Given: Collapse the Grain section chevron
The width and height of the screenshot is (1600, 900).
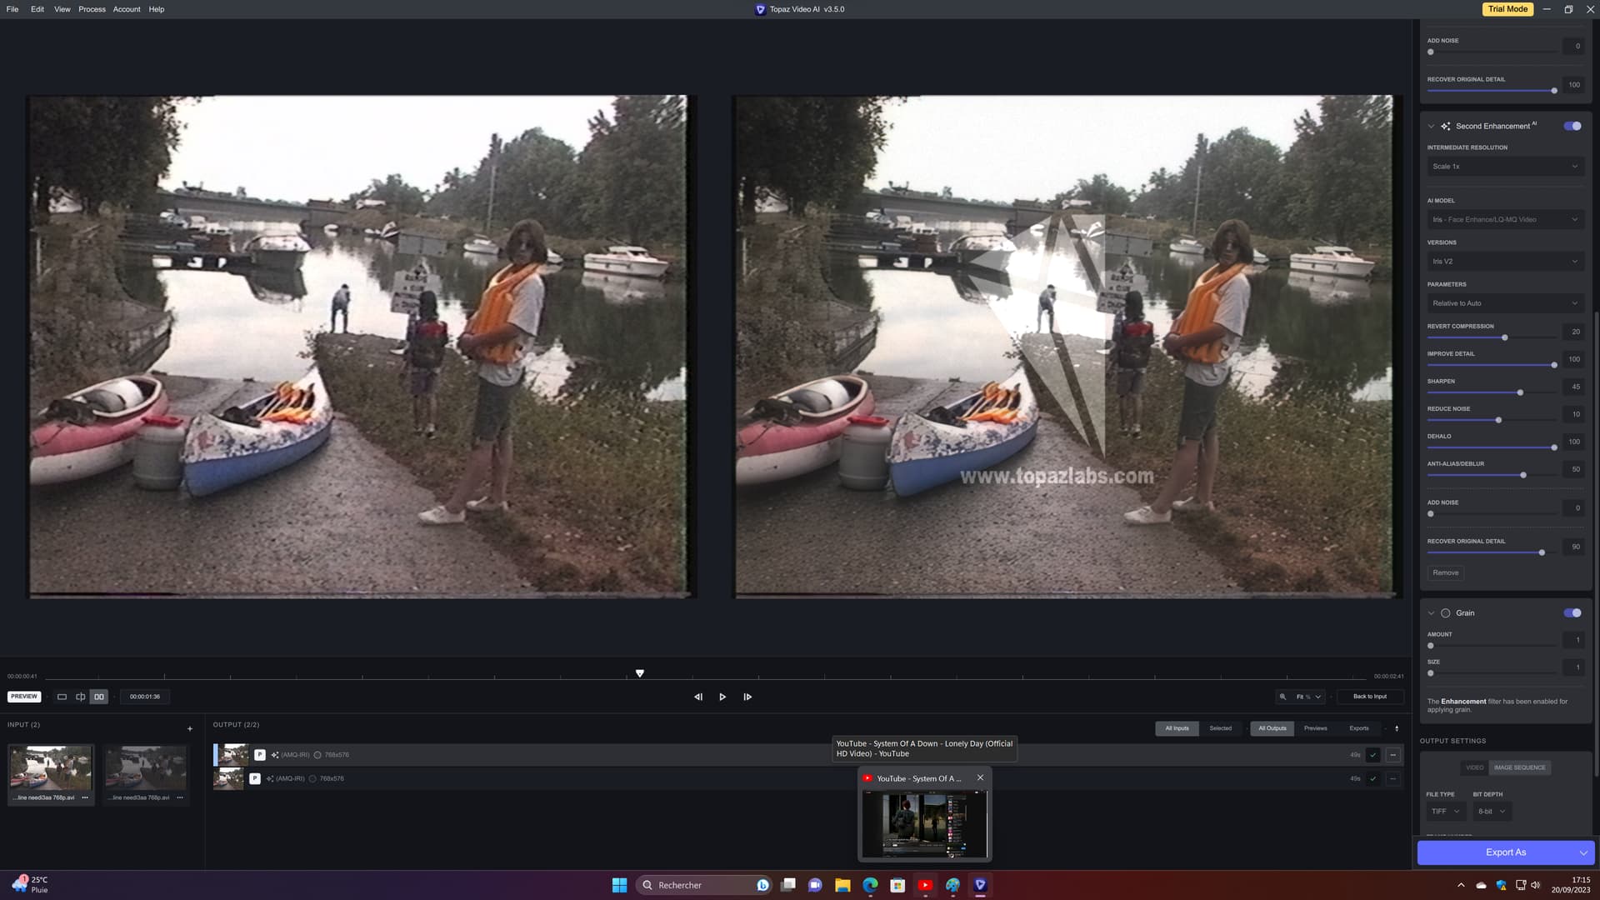Looking at the screenshot, I should point(1432,613).
